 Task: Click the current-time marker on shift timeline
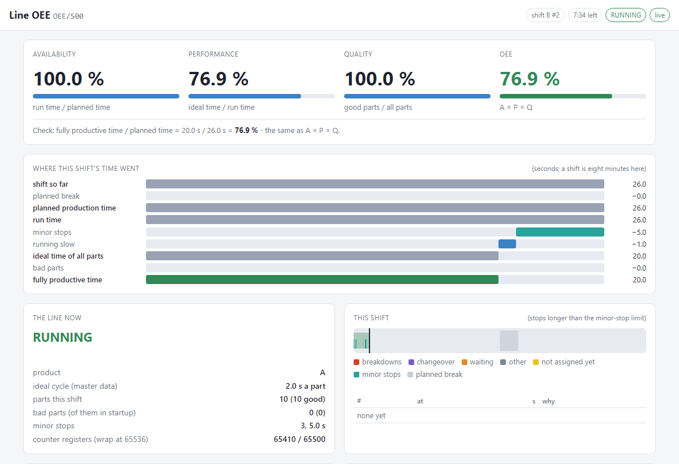coord(369,341)
